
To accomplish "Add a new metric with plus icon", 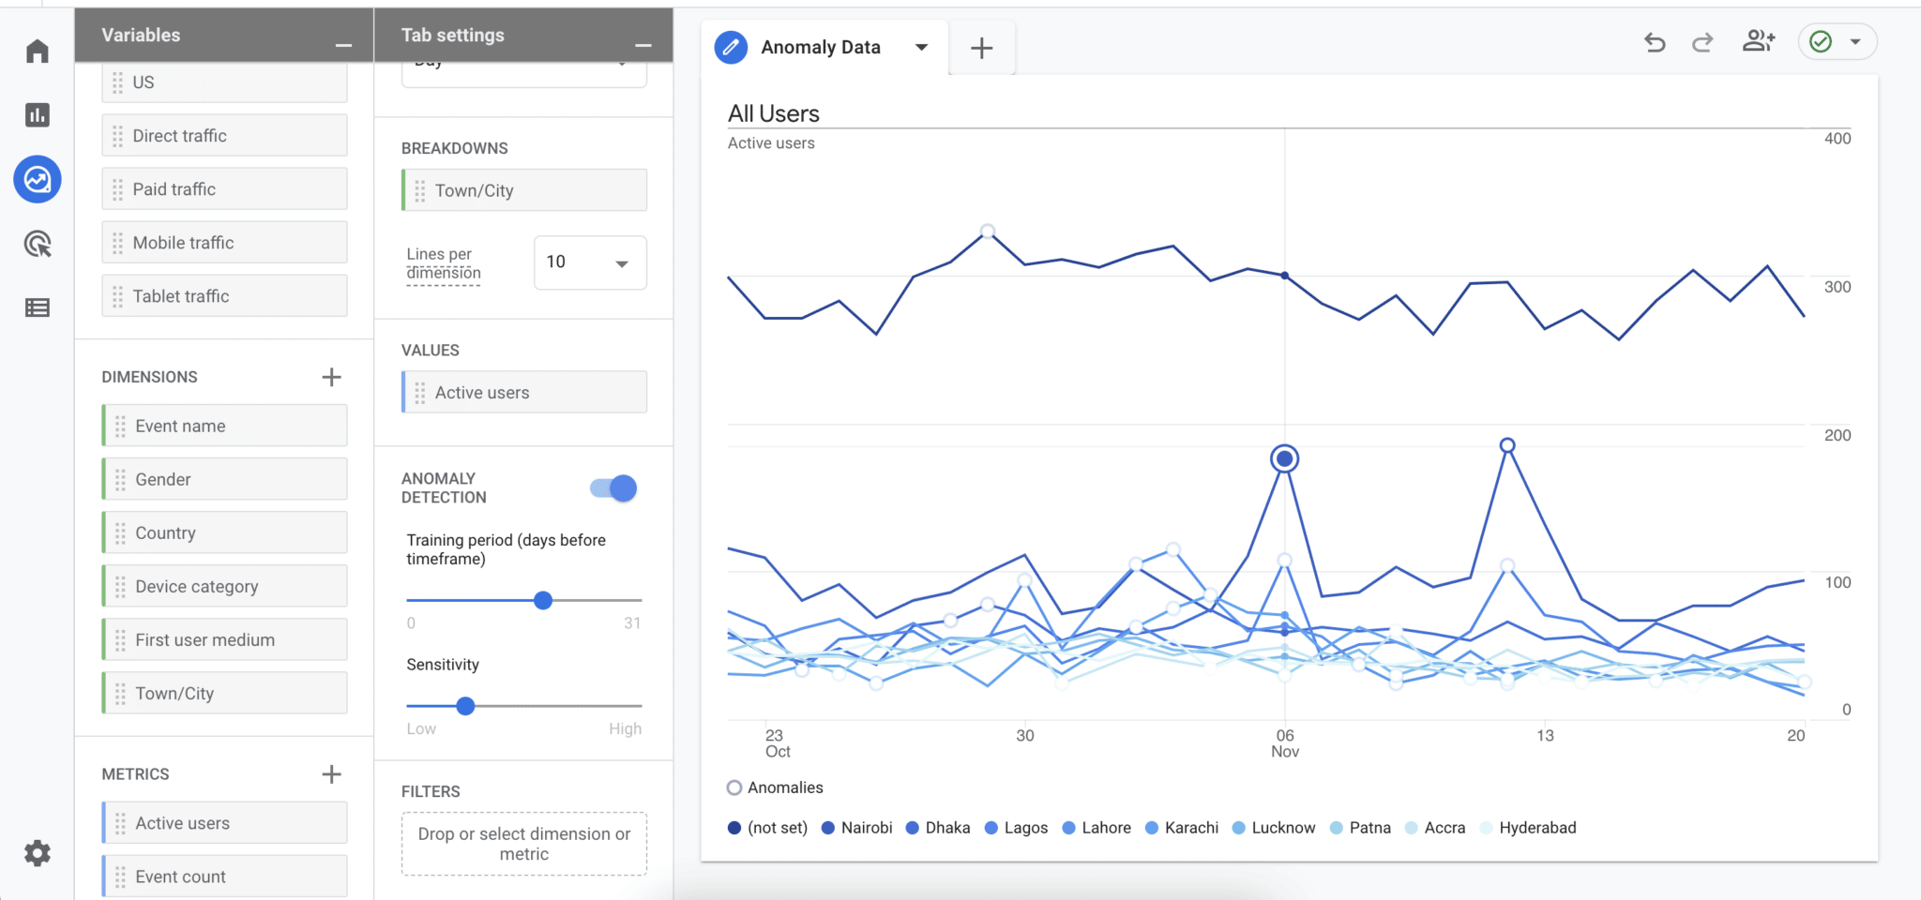I will [331, 774].
